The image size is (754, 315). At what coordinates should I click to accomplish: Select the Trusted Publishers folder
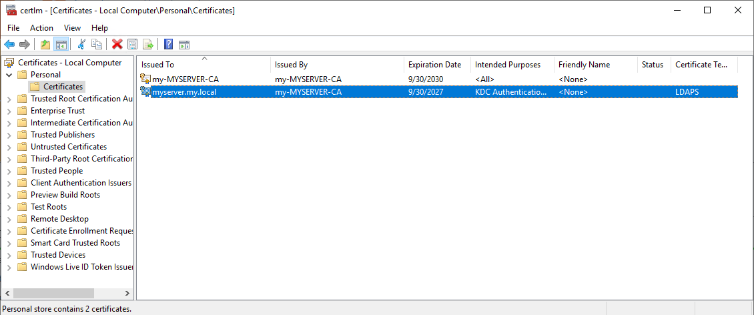(63, 135)
